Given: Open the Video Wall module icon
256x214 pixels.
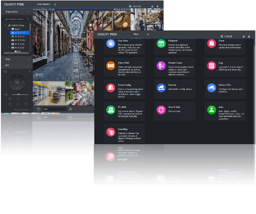Looking at the screenshot, I should [x=110, y=65].
